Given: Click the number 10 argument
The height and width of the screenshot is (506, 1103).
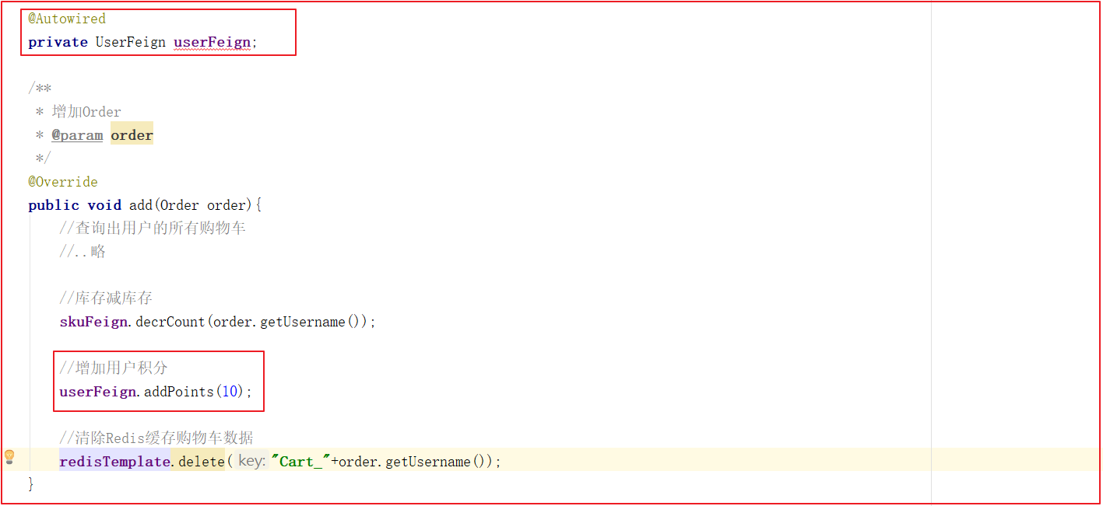Looking at the screenshot, I should pyautogui.click(x=230, y=392).
